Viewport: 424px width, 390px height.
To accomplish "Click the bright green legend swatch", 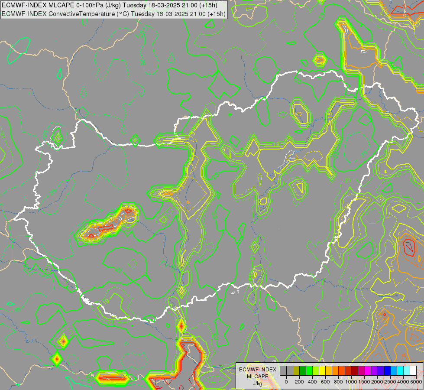I will [309, 371].
